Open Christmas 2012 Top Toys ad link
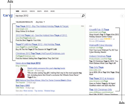The image size is (125, 104). pos(40,53)
